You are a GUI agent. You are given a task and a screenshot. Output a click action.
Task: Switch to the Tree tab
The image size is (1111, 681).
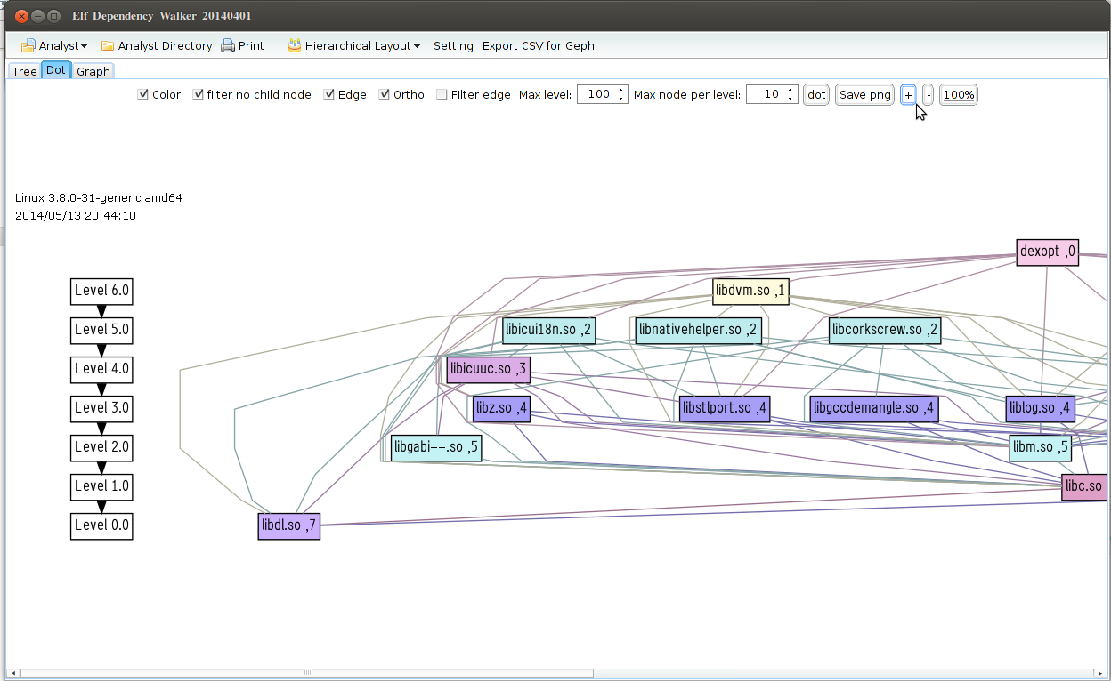point(24,71)
